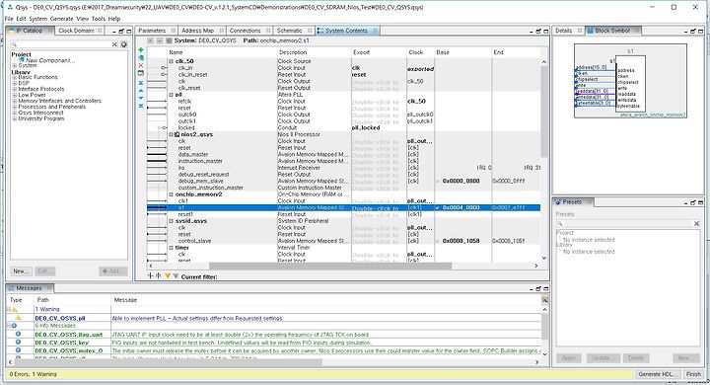Expand Interface Protocols category

(x=15, y=89)
